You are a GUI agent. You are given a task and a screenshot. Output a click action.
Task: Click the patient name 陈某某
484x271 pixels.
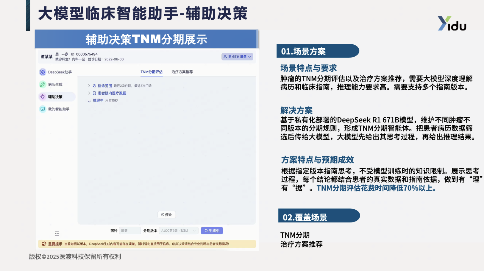click(46, 57)
